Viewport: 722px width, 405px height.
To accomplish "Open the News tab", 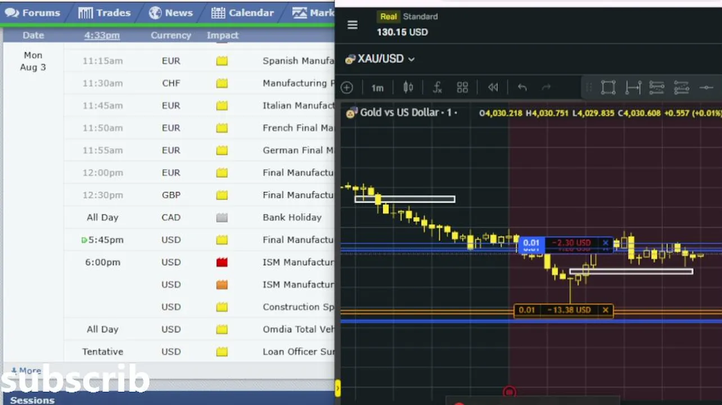I will pos(171,12).
